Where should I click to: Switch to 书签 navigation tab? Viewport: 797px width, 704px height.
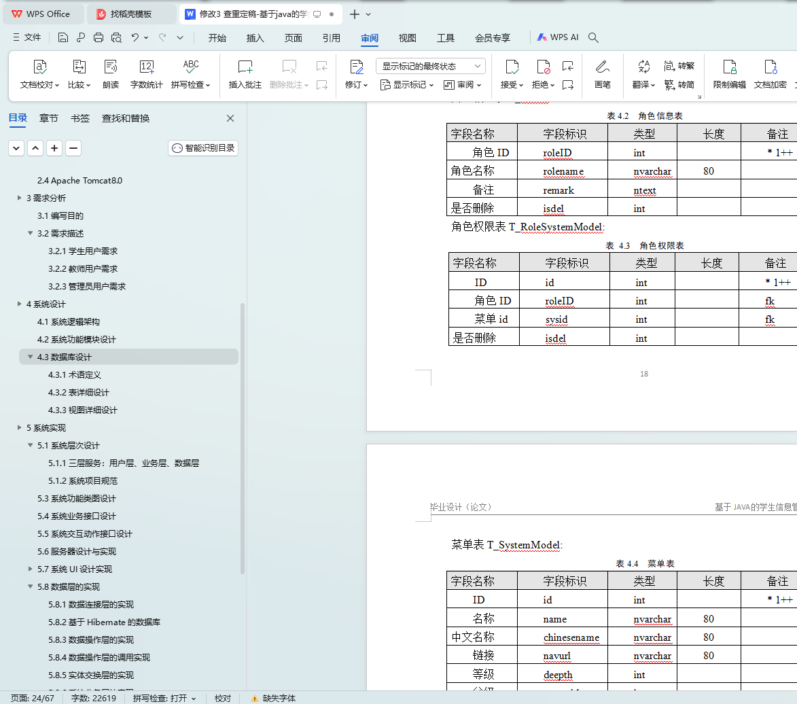click(x=79, y=118)
